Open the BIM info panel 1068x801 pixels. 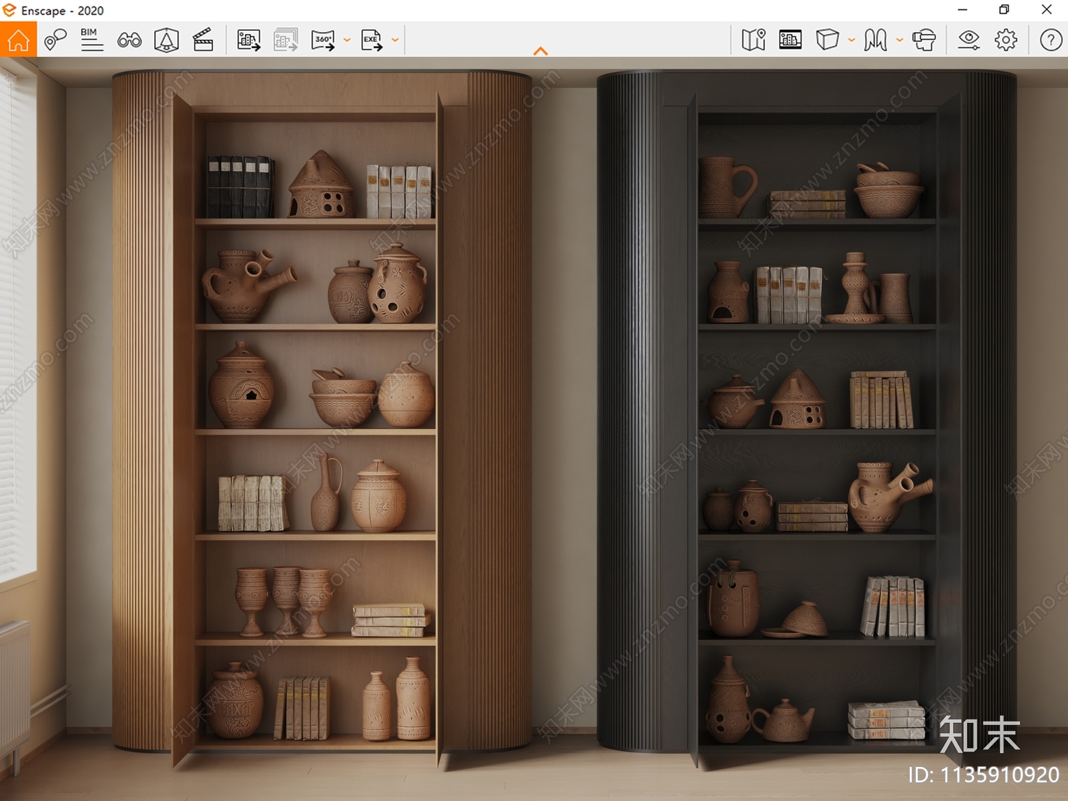(92, 40)
